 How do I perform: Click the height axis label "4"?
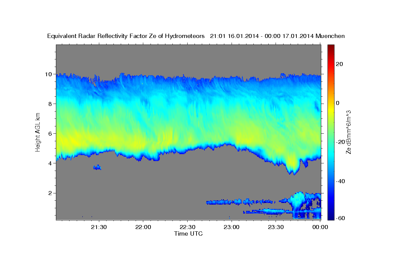51,163
